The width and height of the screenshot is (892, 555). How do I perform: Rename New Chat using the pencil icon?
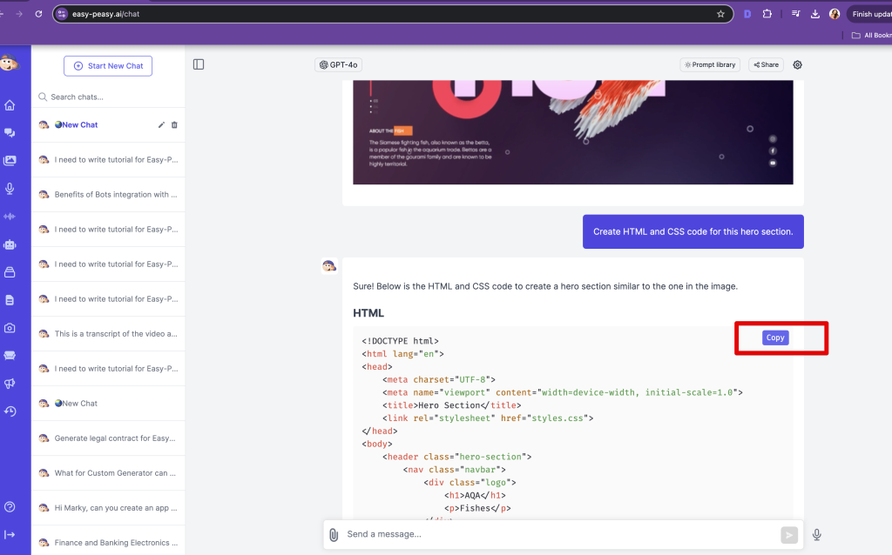(x=161, y=125)
